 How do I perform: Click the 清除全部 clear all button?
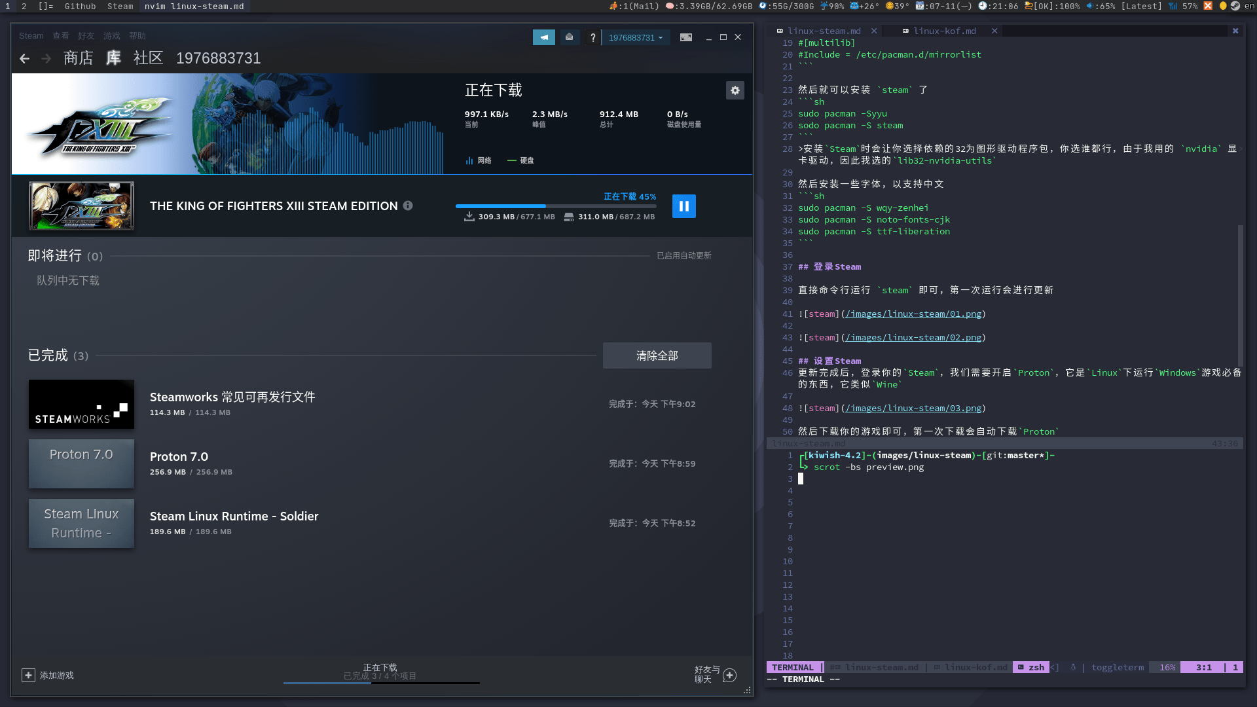(x=657, y=355)
